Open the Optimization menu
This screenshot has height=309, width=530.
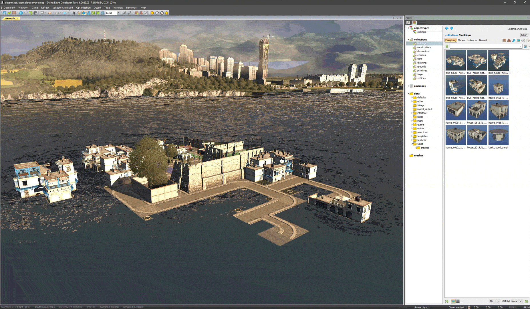[83, 8]
